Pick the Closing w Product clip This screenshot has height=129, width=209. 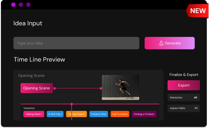tap(144, 114)
